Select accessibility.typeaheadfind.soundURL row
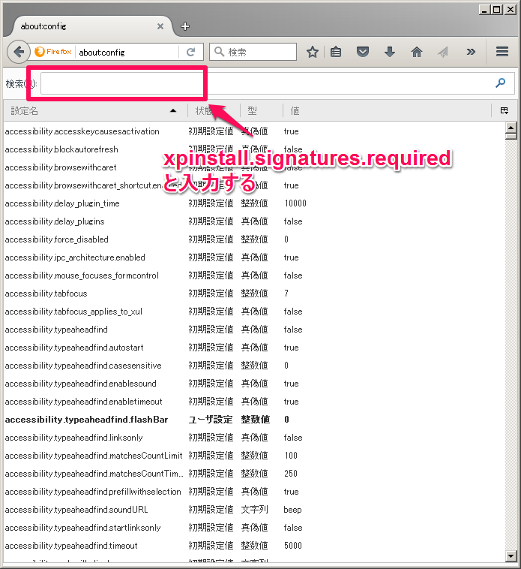This screenshot has width=521, height=569. pyautogui.click(x=253, y=510)
